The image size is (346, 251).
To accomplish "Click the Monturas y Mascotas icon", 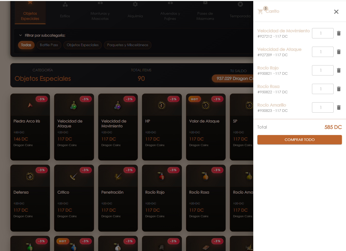I will coord(100,4).
